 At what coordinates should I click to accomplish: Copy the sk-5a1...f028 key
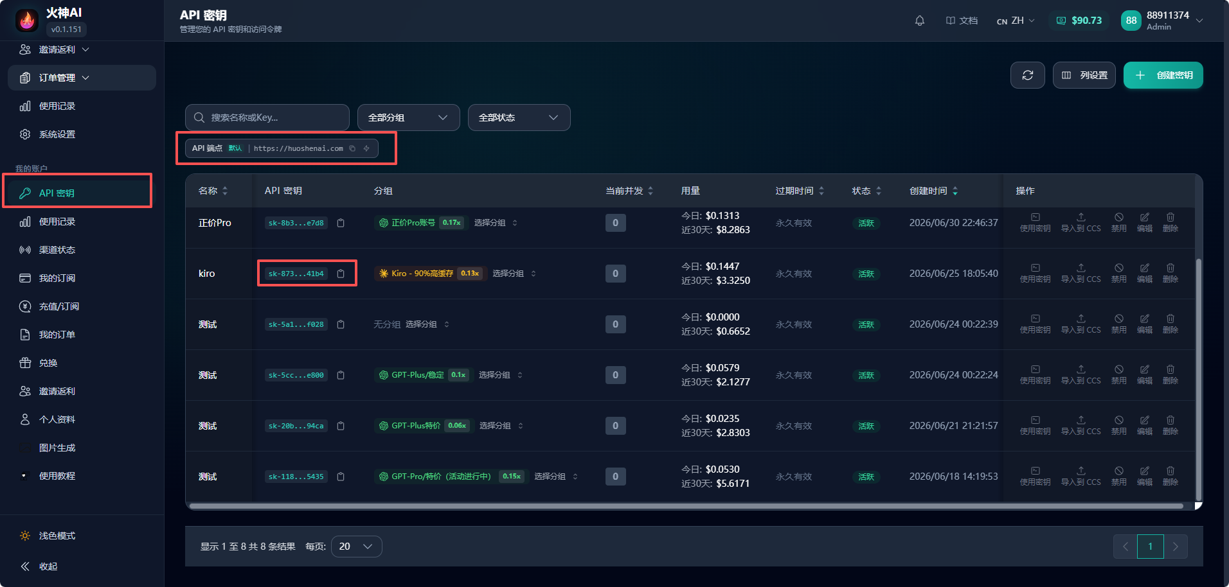(x=341, y=324)
